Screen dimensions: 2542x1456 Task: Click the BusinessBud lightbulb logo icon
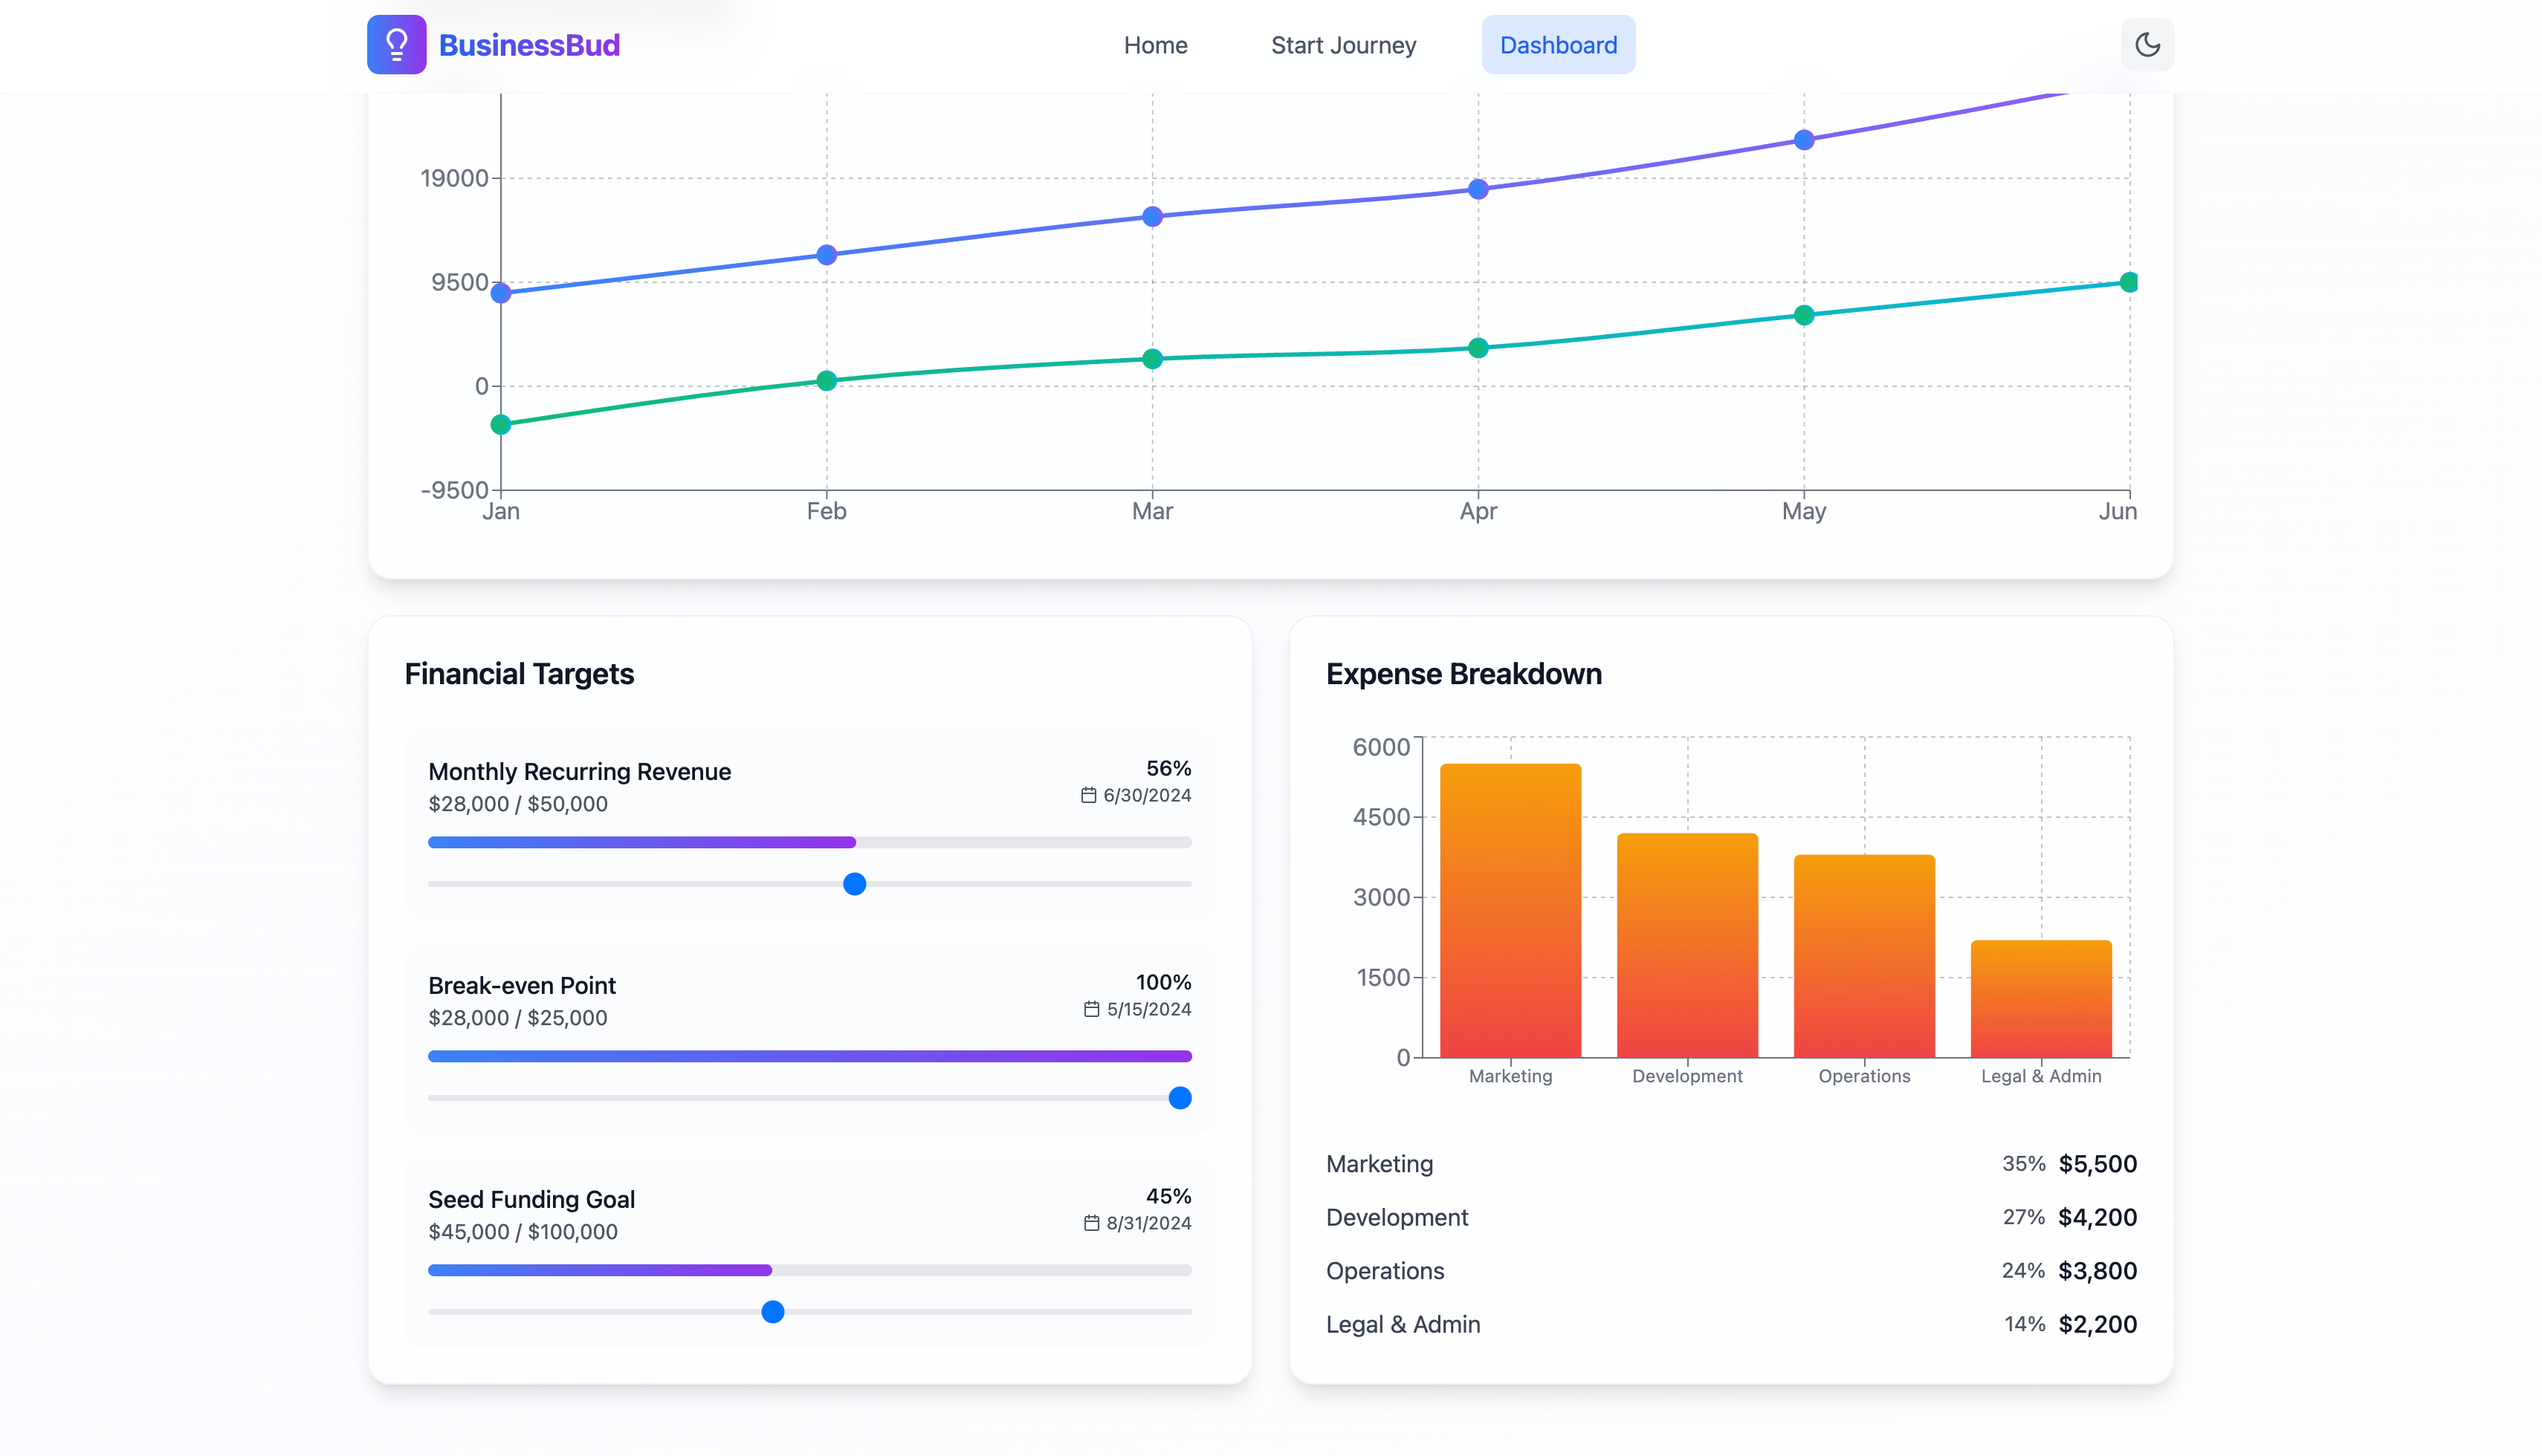tap(396, 45)
